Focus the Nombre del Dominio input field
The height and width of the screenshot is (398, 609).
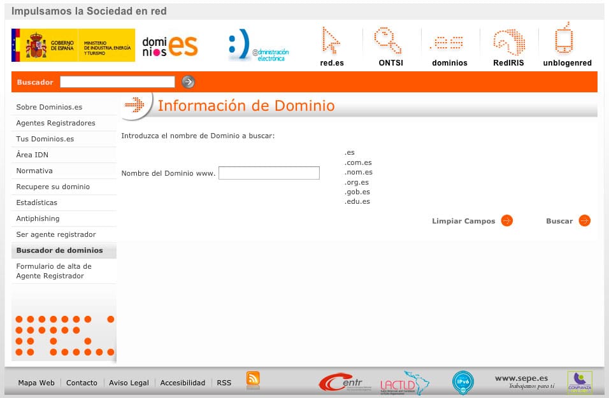pos(269,173)
